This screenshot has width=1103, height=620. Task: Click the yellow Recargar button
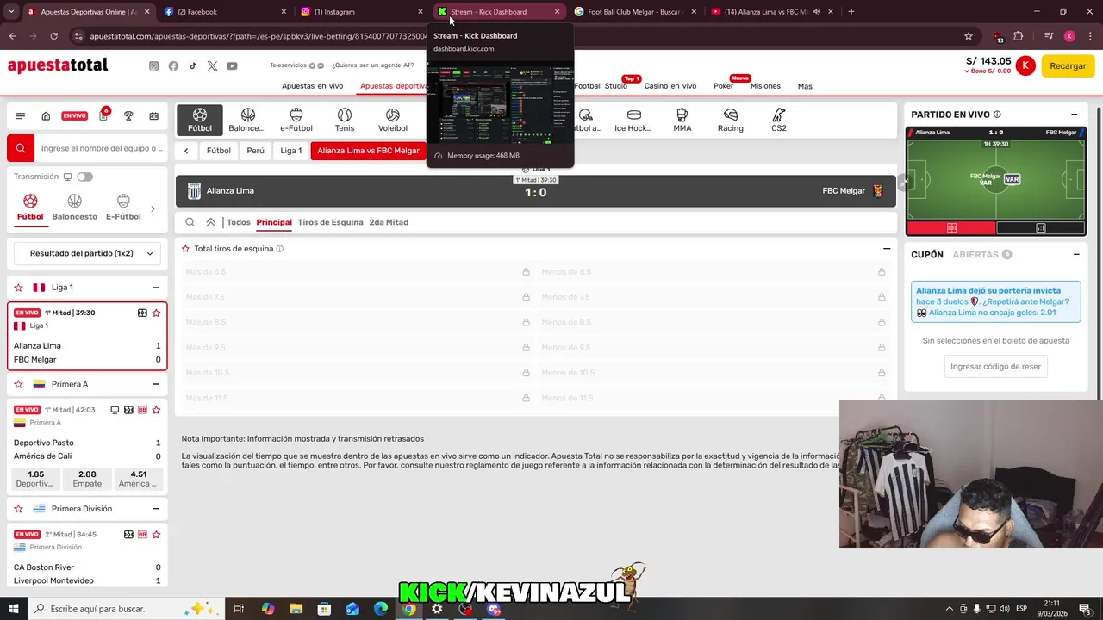[x=1068, y=66]
